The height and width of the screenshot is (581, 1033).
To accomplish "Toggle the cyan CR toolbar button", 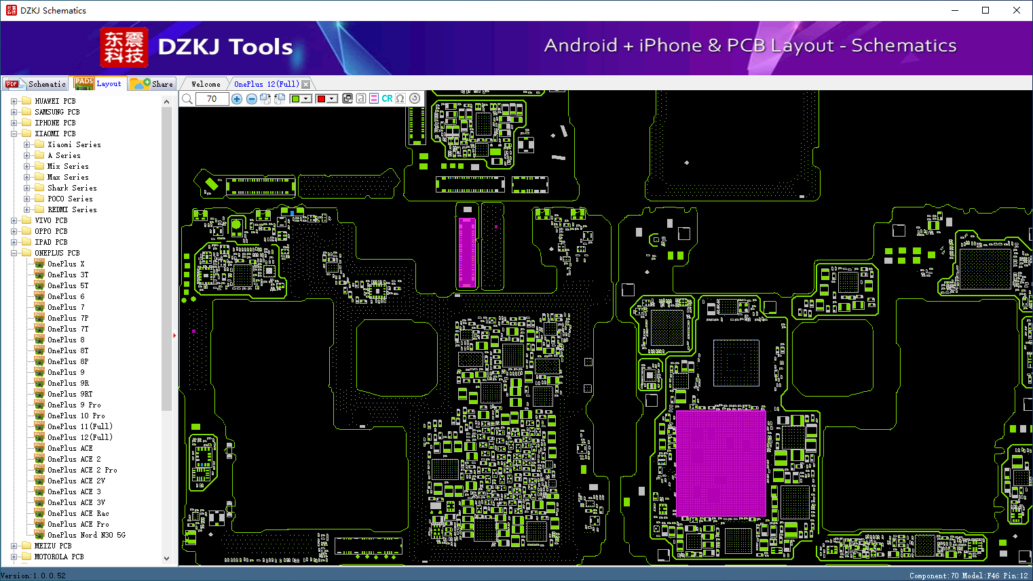I will 387,98.
